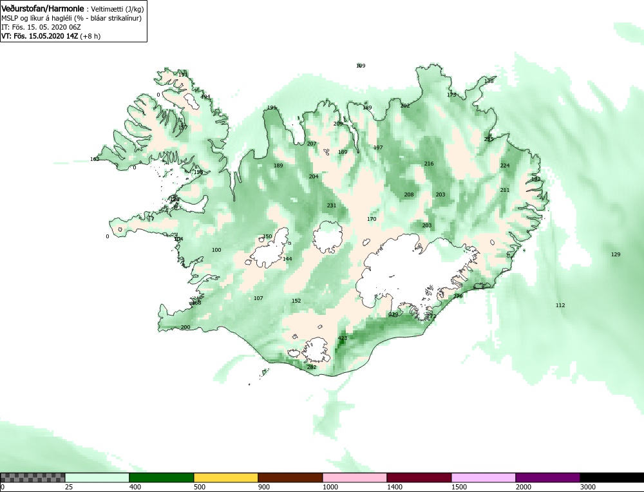Click the 208 value on the map
The height and width of the screenshot is (492, 644).
tap(409, 194)
